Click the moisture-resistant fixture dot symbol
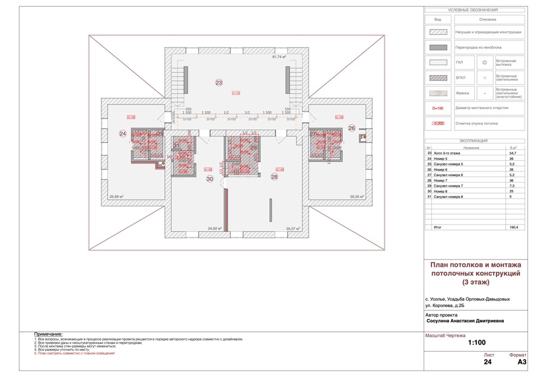 (x=485, y=93)
